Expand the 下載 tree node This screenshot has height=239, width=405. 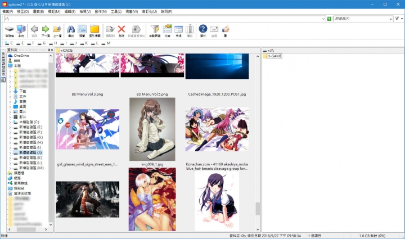[10, 91]
